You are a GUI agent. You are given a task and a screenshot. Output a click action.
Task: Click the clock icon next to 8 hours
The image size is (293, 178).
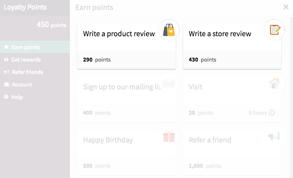pos(272,113)
